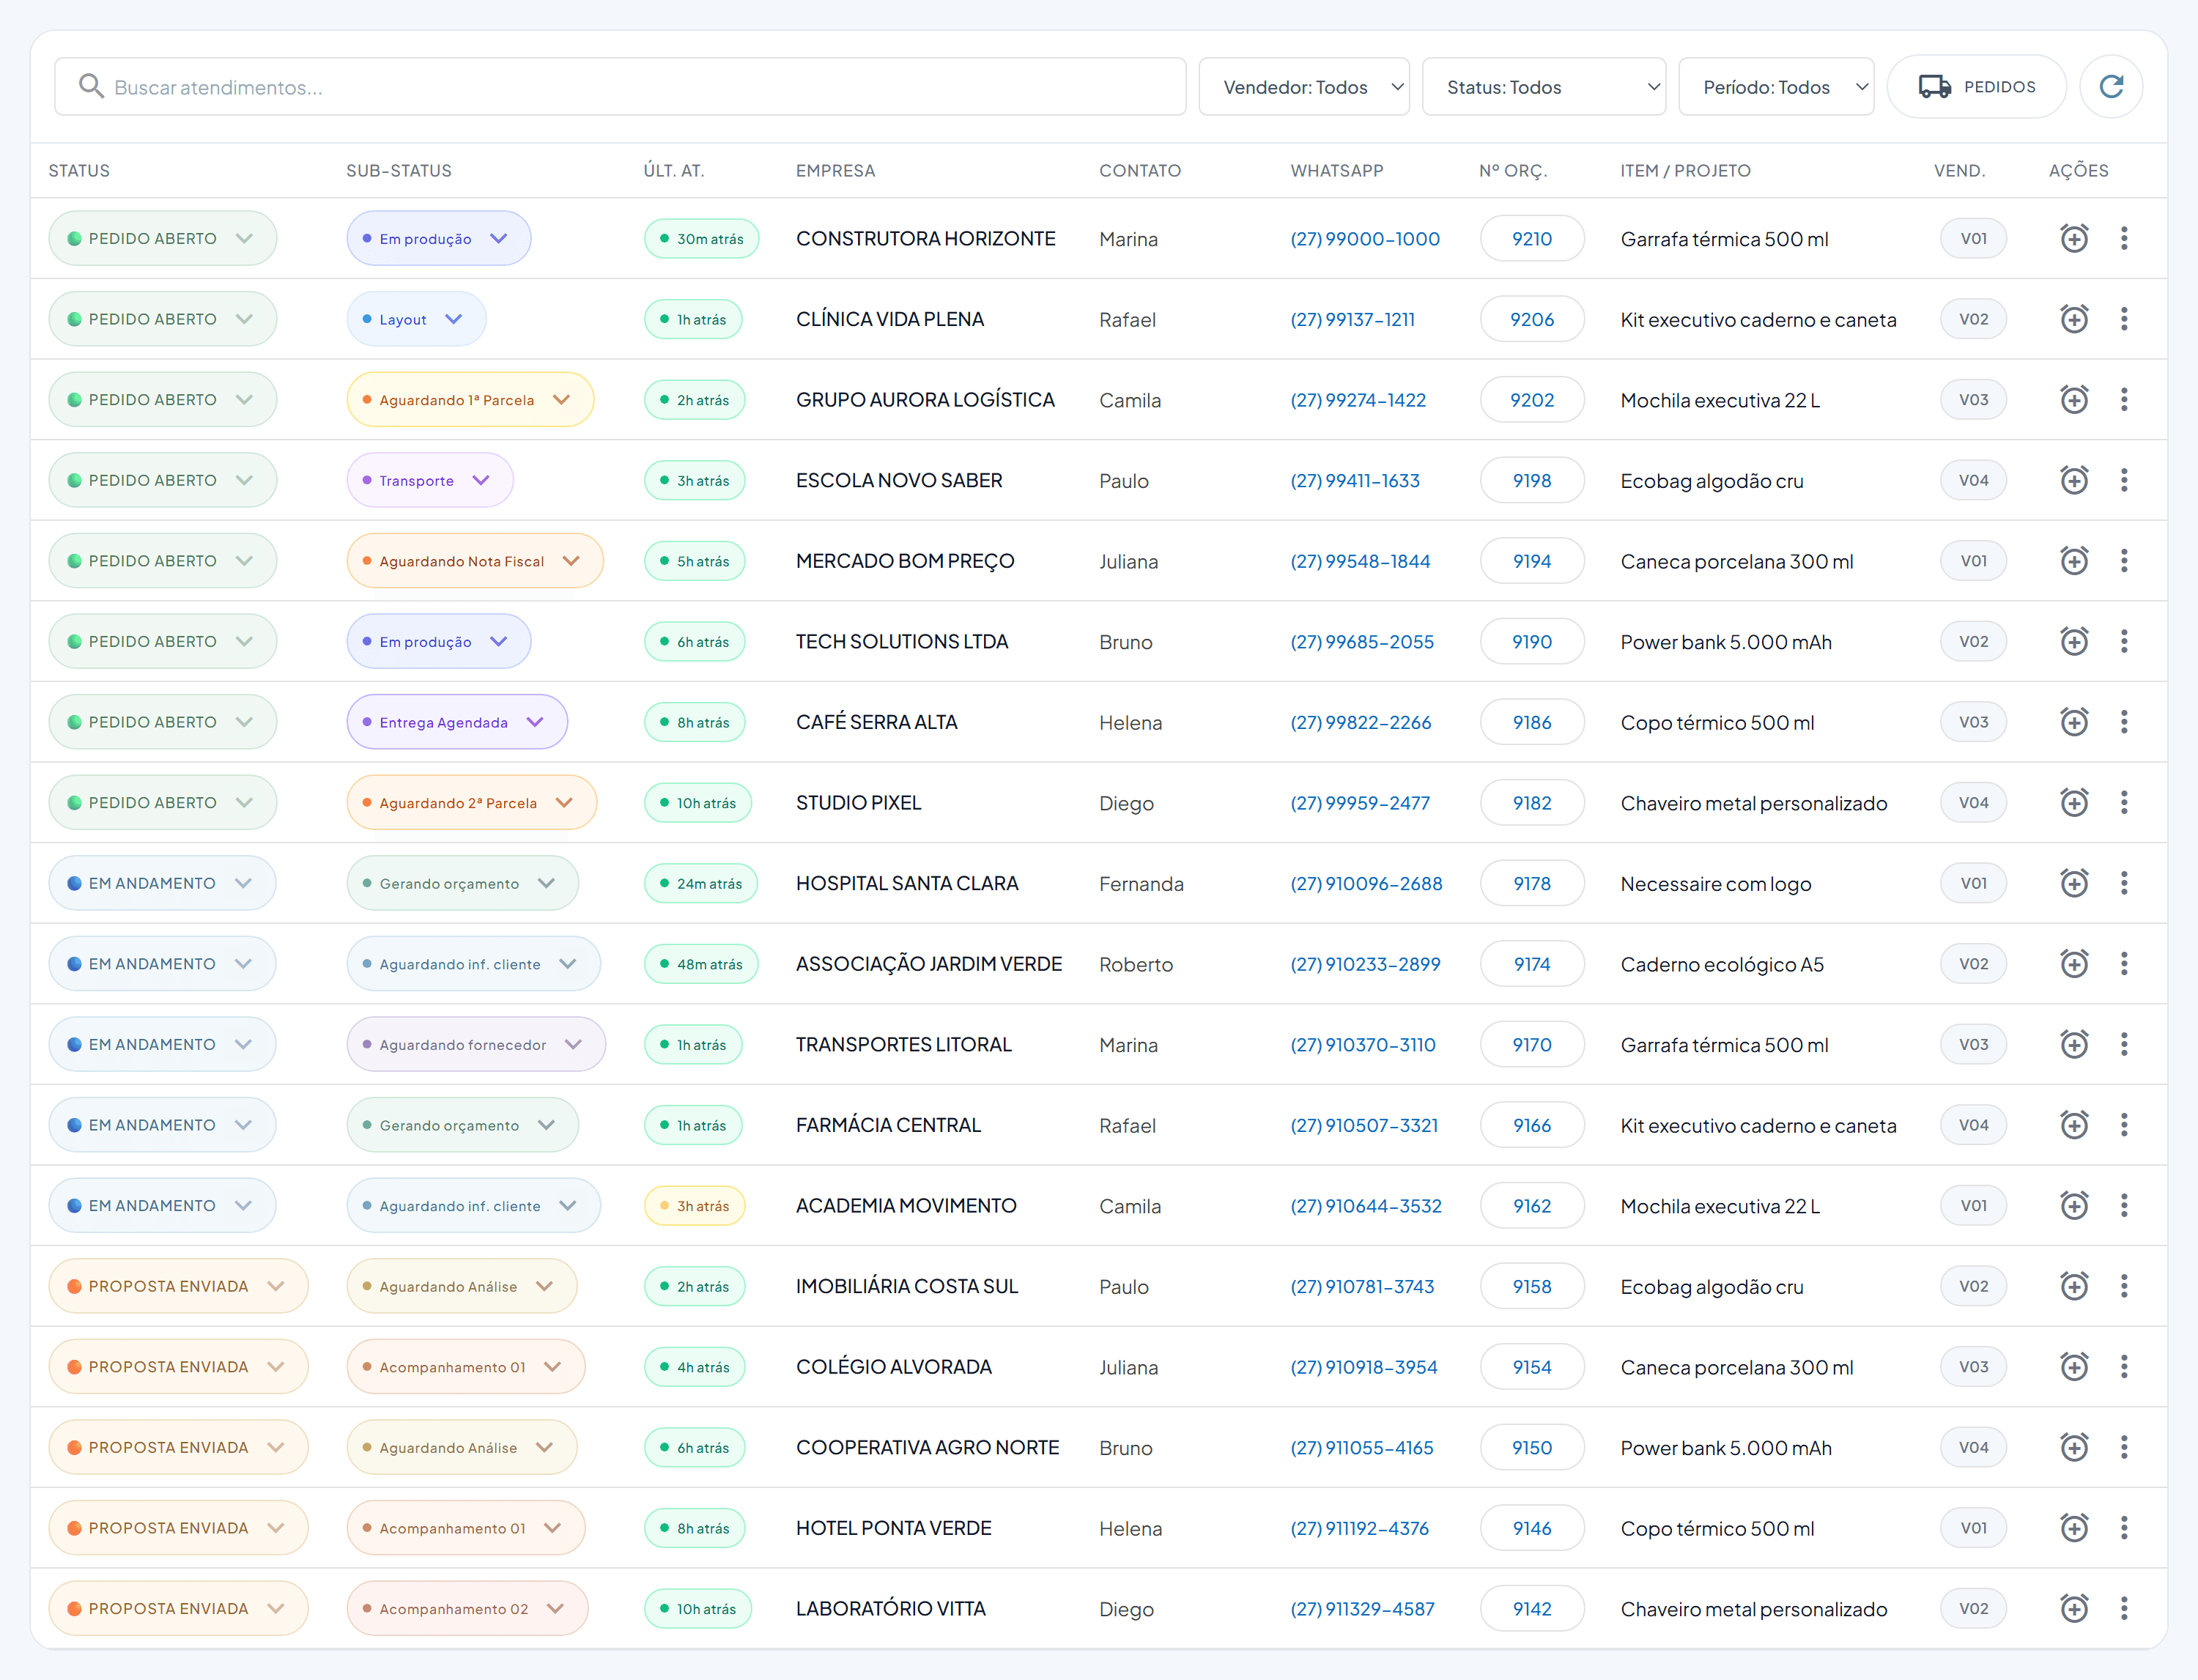Add action for HOTEL PONTA VERDE row
This screenshot has height=1680, width=2198.
(2074, 1528)
